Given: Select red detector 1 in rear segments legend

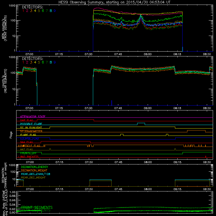Looking at the screenshot, I should pos(23,62).
